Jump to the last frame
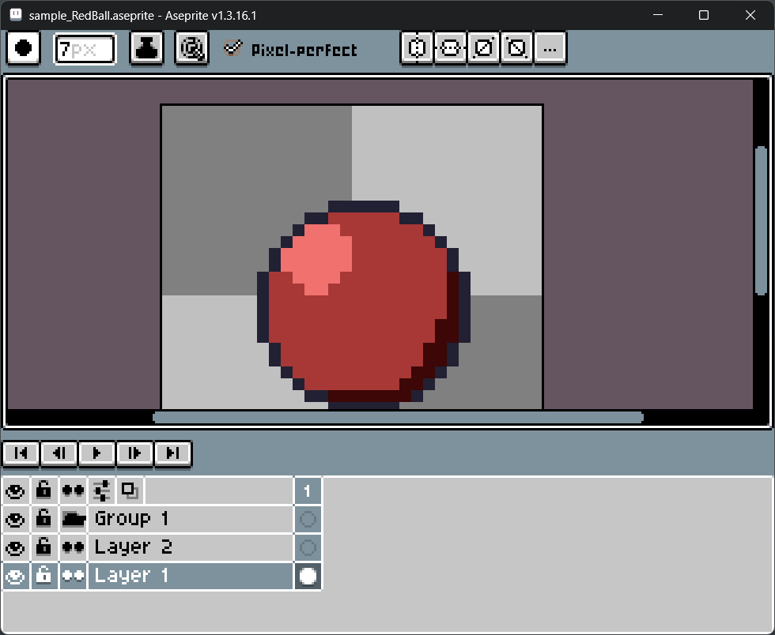 point(172,453)
